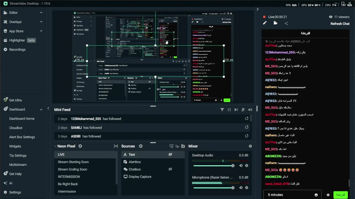Screen dimensions: 355x199
Task: Edit stream info with the pencil icon
Action: 265,23
